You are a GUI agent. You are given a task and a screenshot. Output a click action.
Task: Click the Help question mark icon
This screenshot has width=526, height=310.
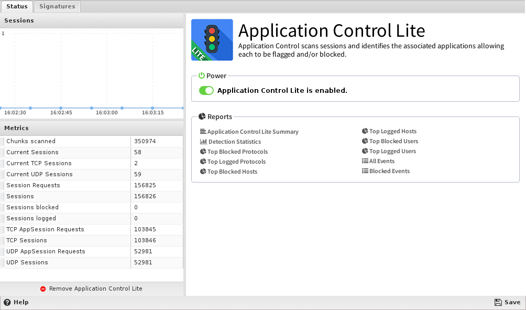(x=7, y=302)
